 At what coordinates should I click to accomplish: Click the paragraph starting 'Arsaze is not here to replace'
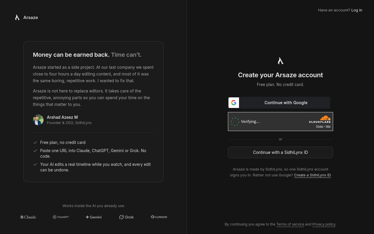(x=91, y=98)
